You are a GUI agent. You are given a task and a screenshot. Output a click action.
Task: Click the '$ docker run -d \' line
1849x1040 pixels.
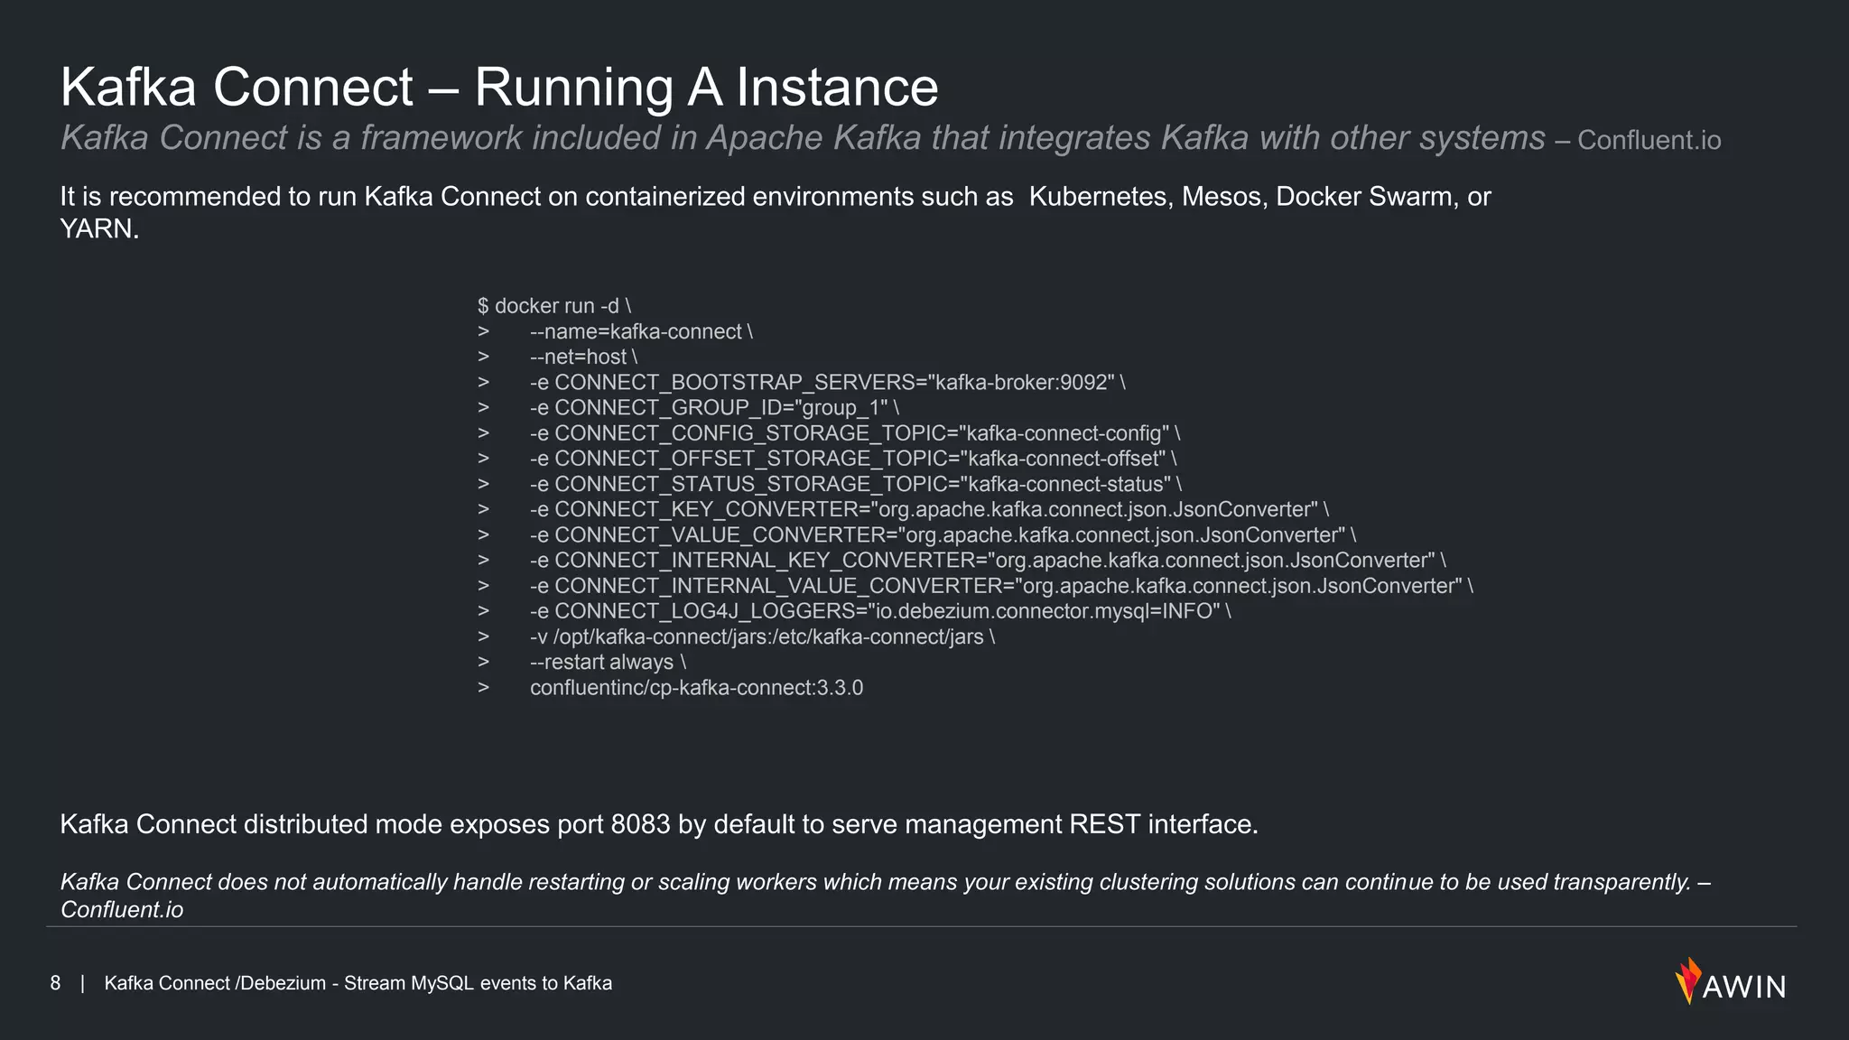554,306
